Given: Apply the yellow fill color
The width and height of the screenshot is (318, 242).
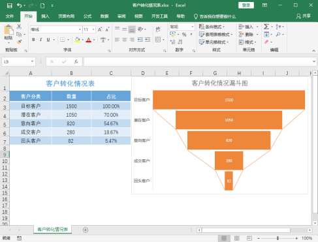Looking at the screenshot, I should (77, 40).
